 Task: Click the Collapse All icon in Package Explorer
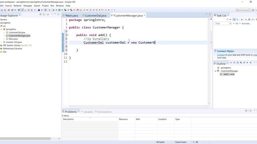coord(41,14)
